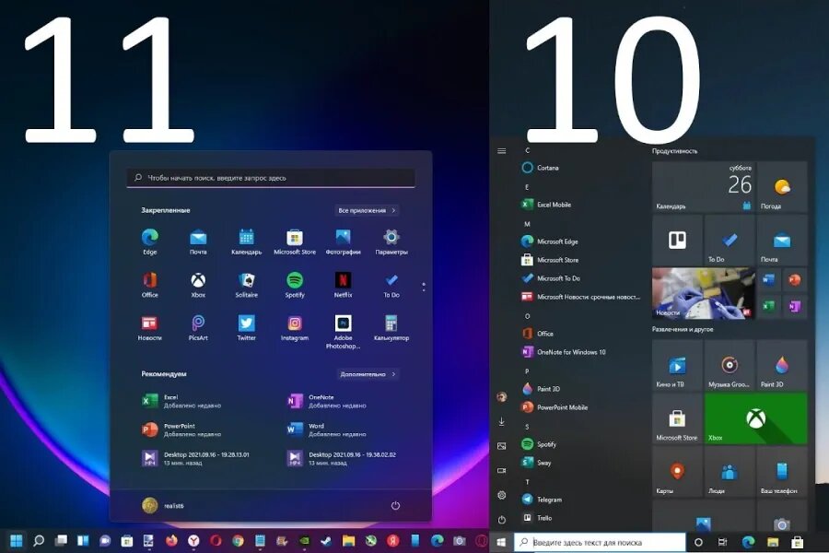Open To Do in Windows 11 pinned apps
Image resolution: width=829 pixels, height=553 pixels.
tap(391, 285)
